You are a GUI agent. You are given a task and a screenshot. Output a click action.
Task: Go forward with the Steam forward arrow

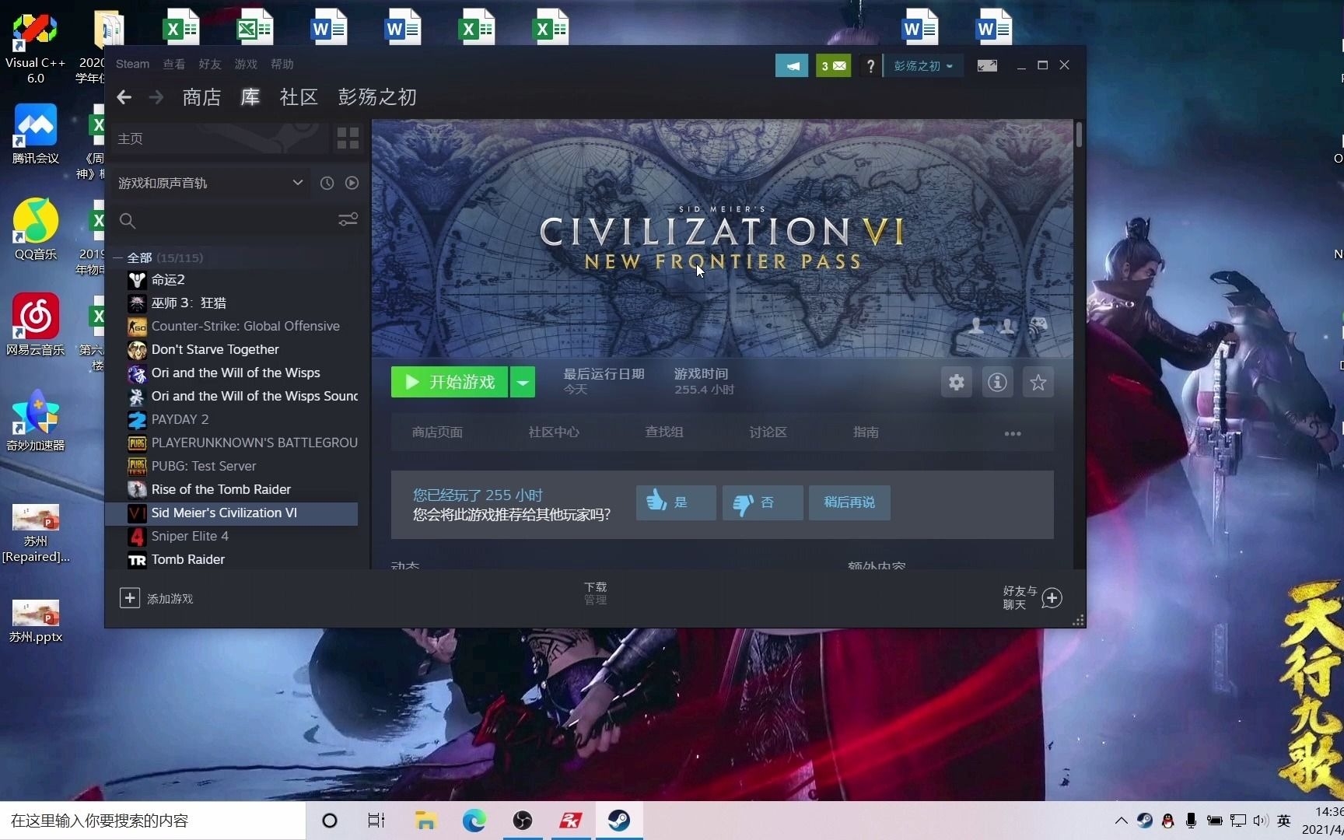(x=156, y=97)
